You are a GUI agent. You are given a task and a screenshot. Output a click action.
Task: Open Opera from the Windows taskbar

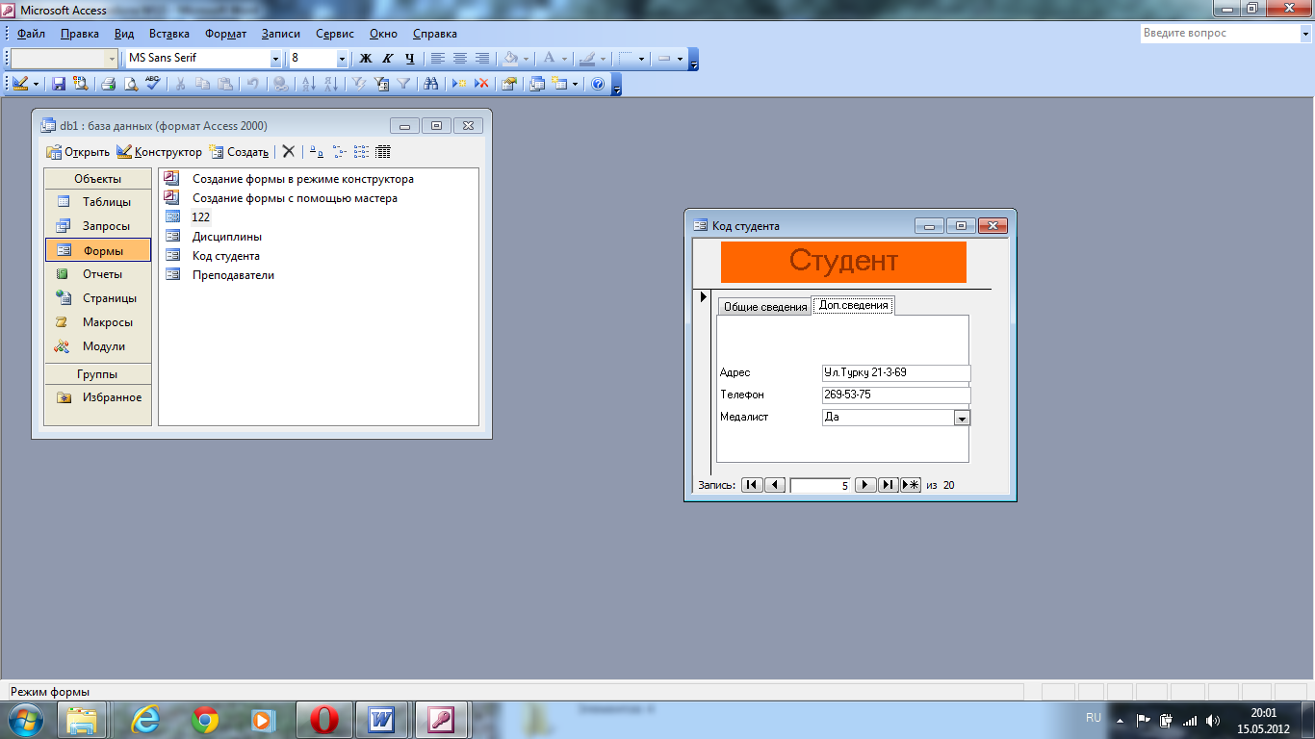[x=324, y=719]
